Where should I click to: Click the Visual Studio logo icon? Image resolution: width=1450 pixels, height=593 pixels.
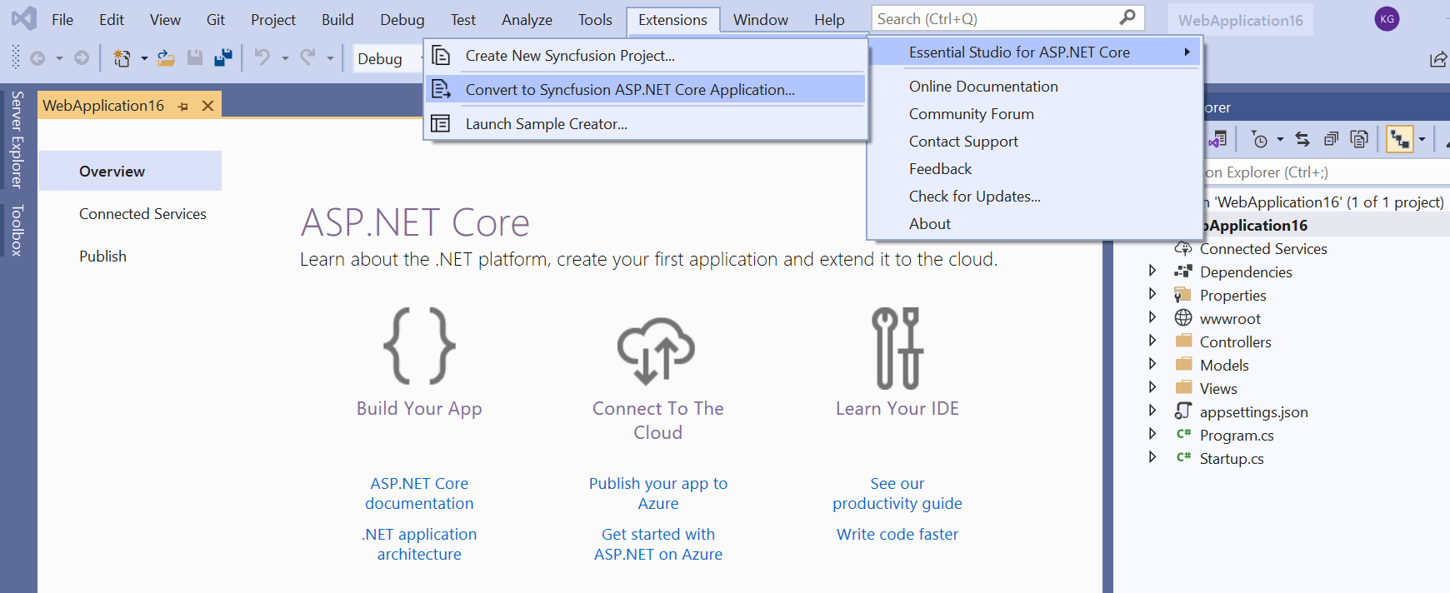(23, 18)
